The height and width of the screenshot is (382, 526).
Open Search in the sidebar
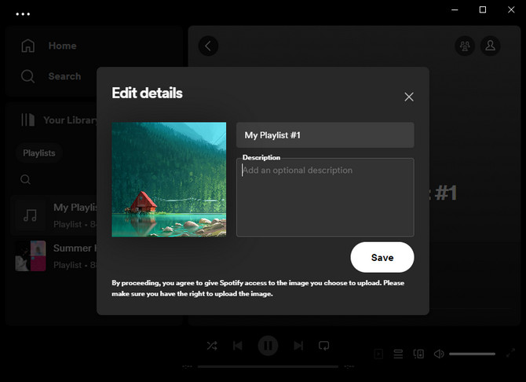pos(51,76)
